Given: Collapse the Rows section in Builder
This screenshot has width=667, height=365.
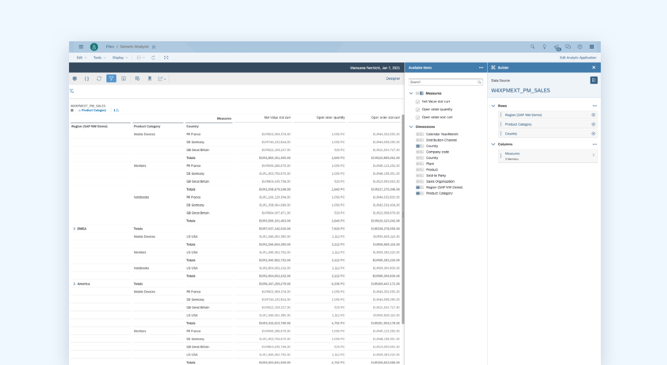Looking at the screenshot, I should pos(493,106).
